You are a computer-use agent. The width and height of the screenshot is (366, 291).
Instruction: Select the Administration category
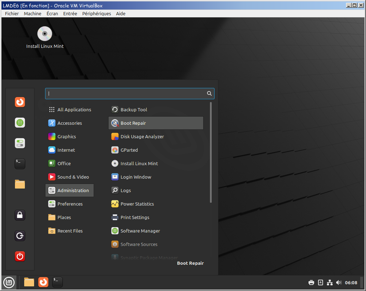click(x=69, y=190)
